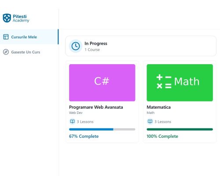Open Cursurile Mele menu item
This screenshot has height=176, width=220.
(29, 37)
